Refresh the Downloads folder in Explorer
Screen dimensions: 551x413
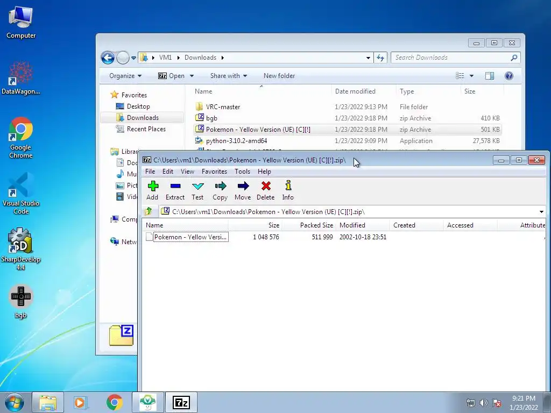[380, 58]
